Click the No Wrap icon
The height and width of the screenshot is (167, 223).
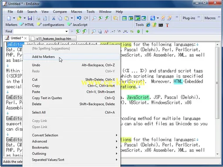click(x=124, y=18)
